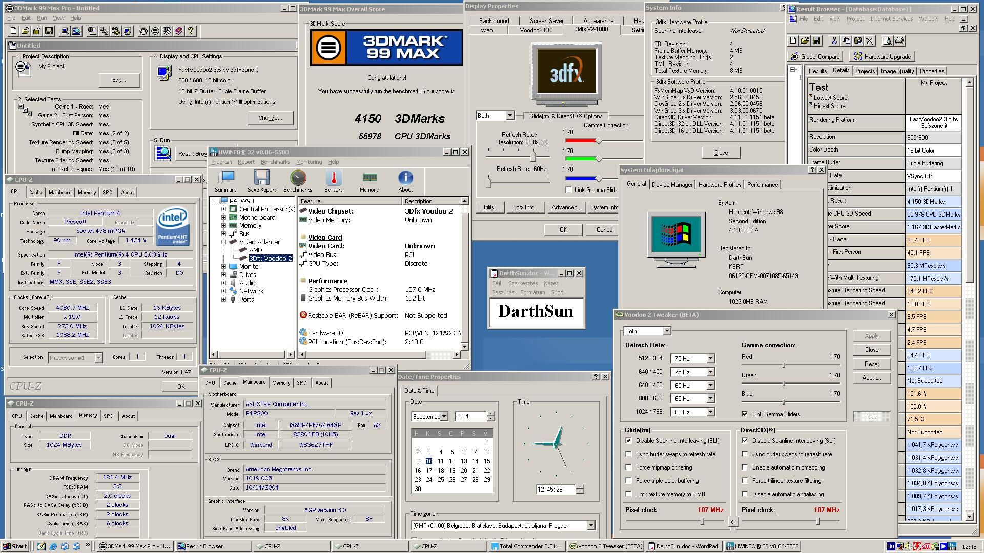Click New document icon in Result Browser
This screenshot has height=553, width=984.
(793, 40)
